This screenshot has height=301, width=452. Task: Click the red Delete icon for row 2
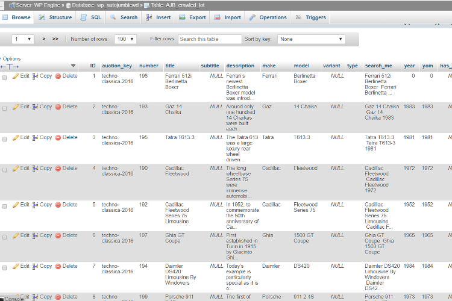[x=58, y=107]
